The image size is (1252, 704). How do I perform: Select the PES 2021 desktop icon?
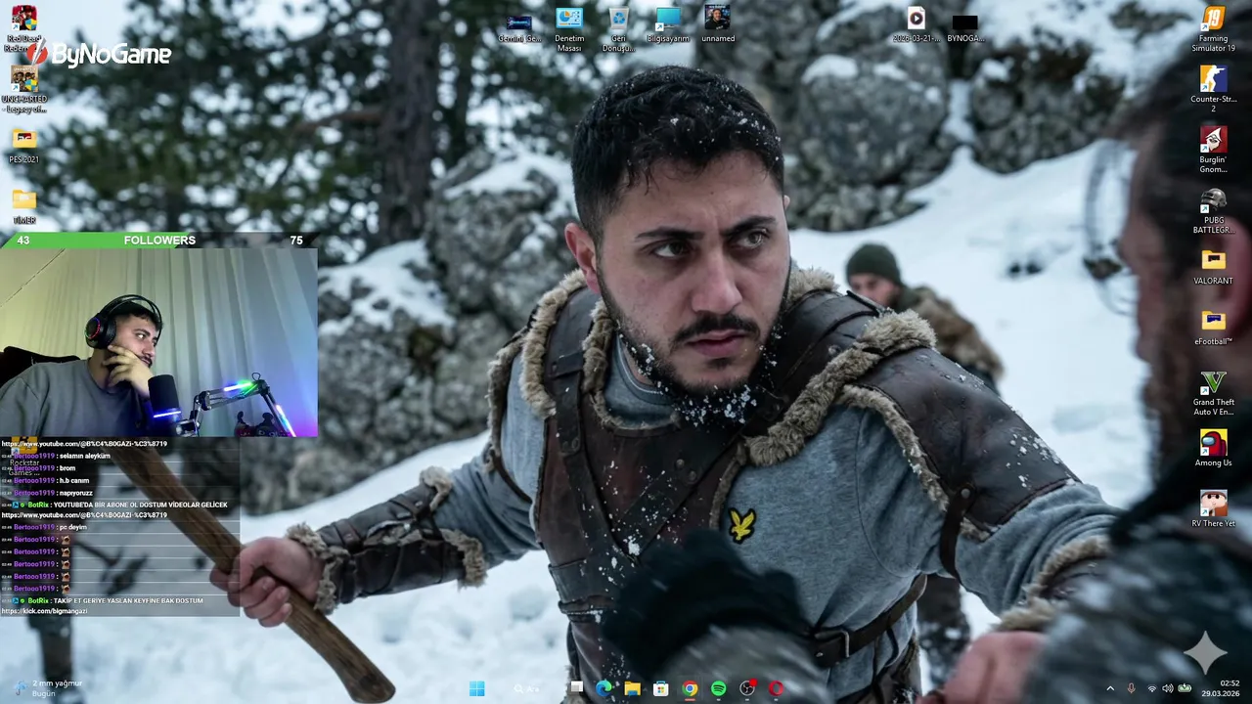coord(23,146)
